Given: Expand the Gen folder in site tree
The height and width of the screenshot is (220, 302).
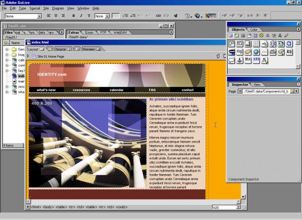Looking at the screenshot, I should tap(7, 49).
